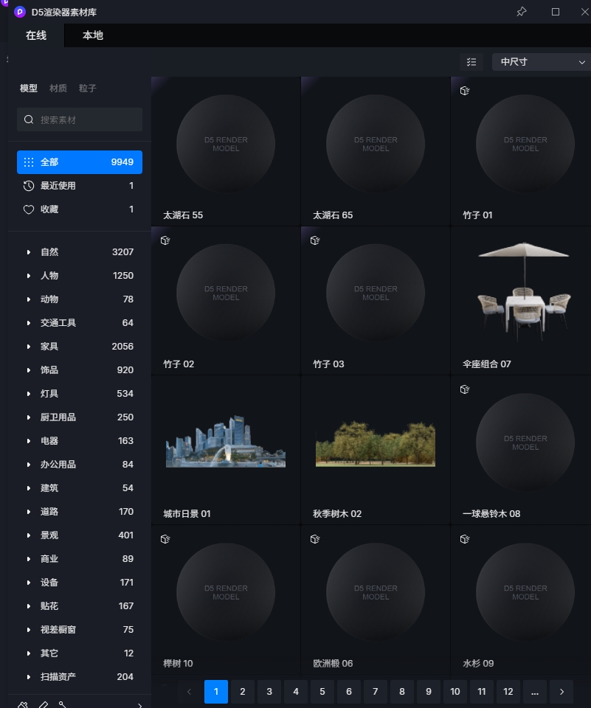Viewport: 591px width, 708px height.
Task: Expand the 灯具 category arrow
Action: 29,394
